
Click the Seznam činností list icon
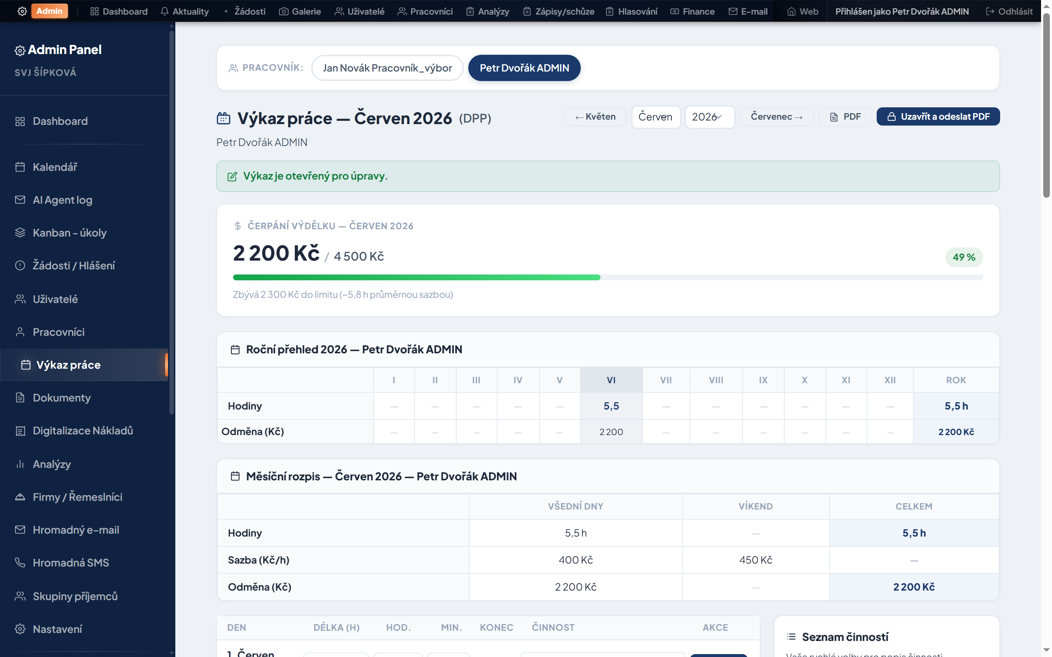791,637
